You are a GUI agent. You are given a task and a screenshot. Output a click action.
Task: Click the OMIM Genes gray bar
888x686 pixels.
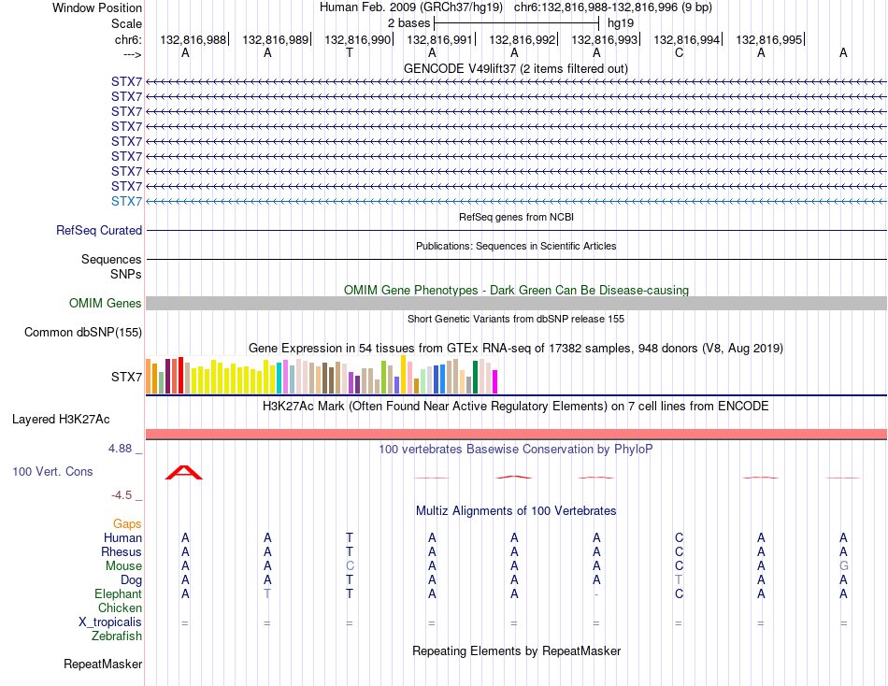click(x=516, y=303)
